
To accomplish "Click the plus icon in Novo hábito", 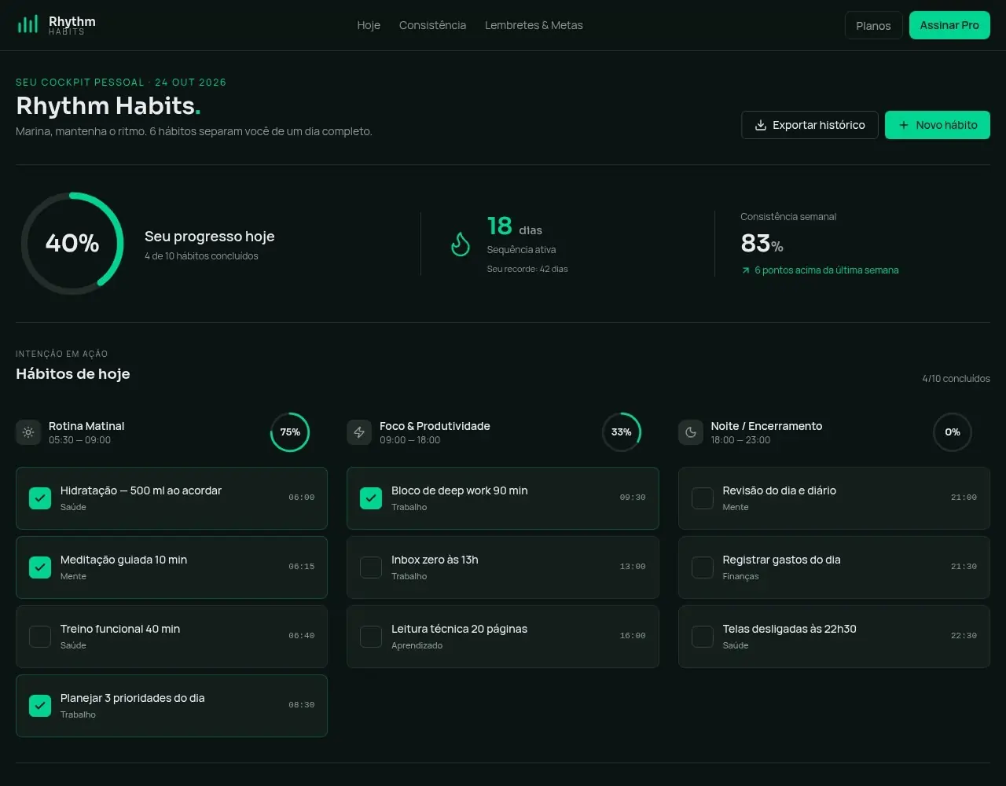I will [904, 125].
